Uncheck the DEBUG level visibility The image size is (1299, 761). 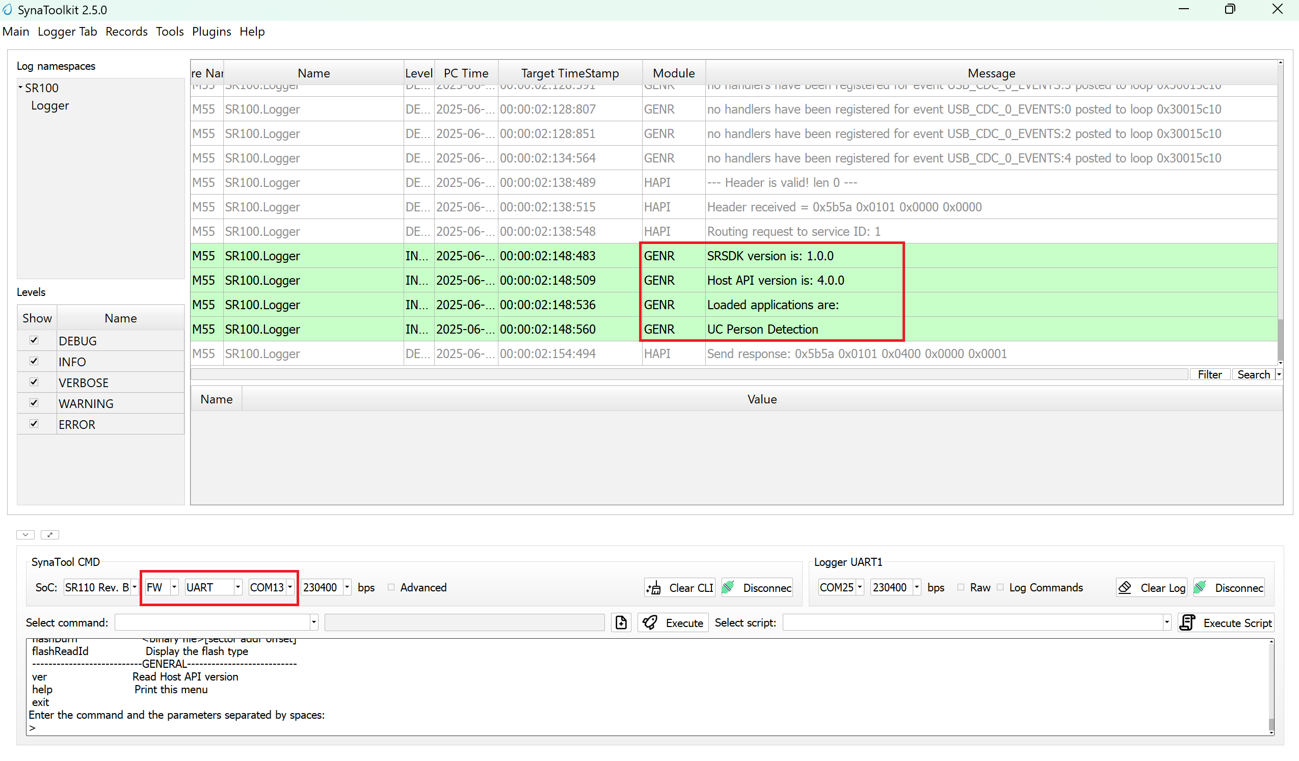pos(34,340)
